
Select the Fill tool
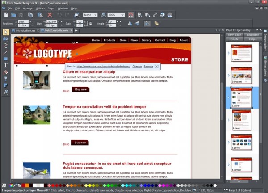point(6,72)
